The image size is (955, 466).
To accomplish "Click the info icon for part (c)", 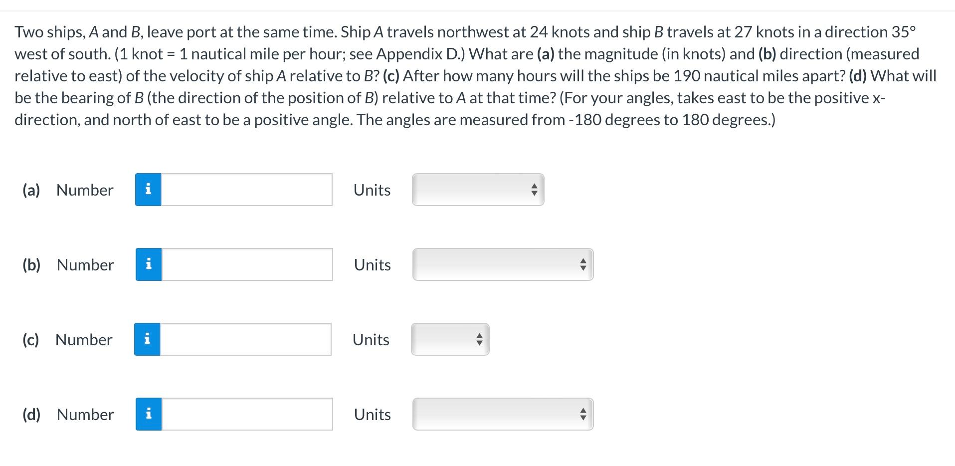I will click(x=147, y=339).
